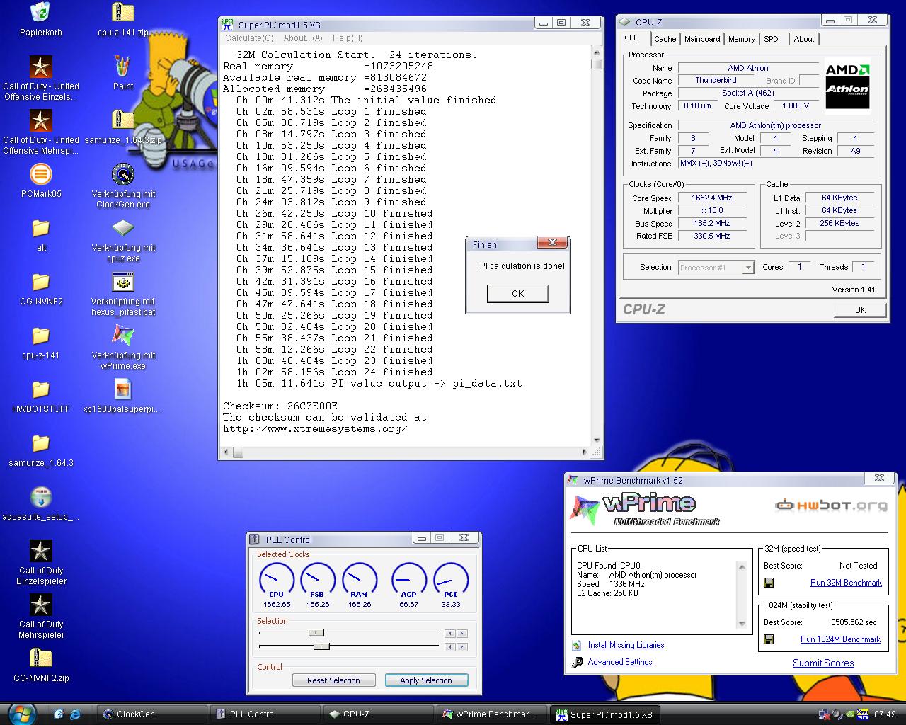The image size is (906, 725).
Task: Step the upper PLL slider left arrow
Action: (450, 634)
